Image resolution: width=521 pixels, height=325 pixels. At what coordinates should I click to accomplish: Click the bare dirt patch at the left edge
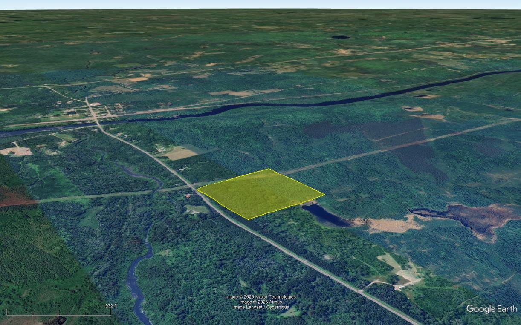(x=16, y=151)
